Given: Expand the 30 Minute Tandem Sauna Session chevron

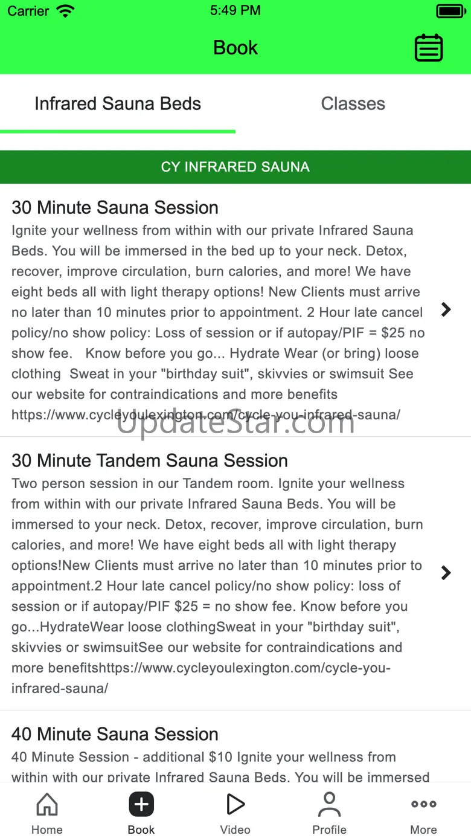Looking at the screenshot, I should click(446, 573).
